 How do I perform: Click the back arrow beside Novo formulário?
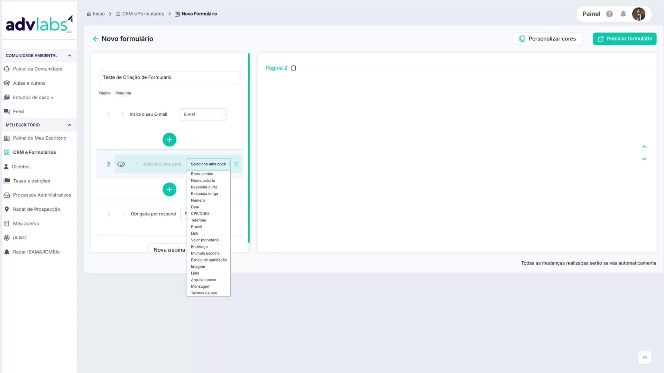click(x=95, y=39)
